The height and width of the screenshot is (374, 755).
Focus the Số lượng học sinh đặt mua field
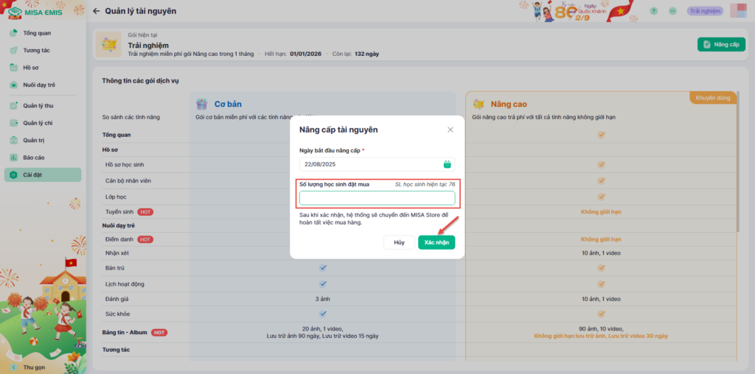377,198
